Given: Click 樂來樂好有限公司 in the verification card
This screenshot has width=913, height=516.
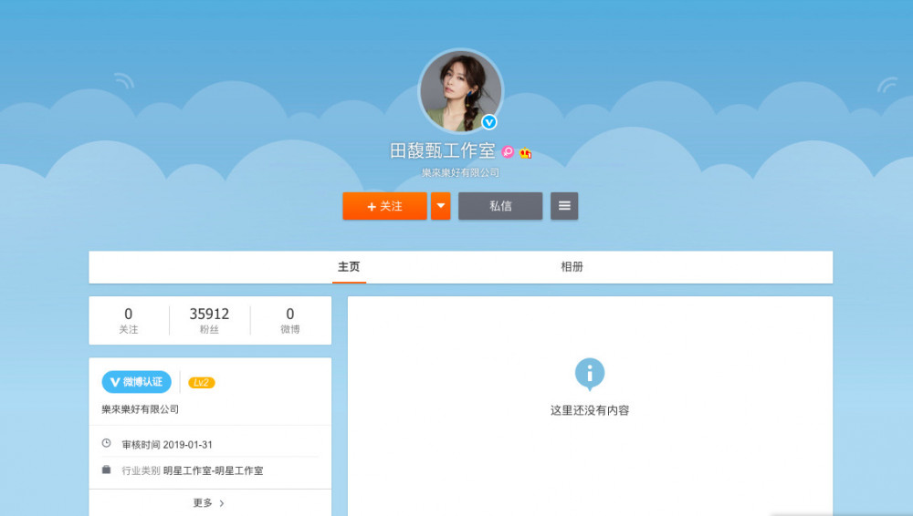Looking at the screenshot, I should pos(141,409).
